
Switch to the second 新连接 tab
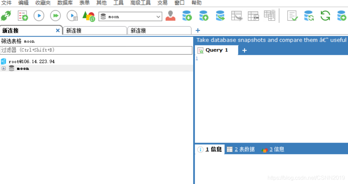click(x=95, y=30)
